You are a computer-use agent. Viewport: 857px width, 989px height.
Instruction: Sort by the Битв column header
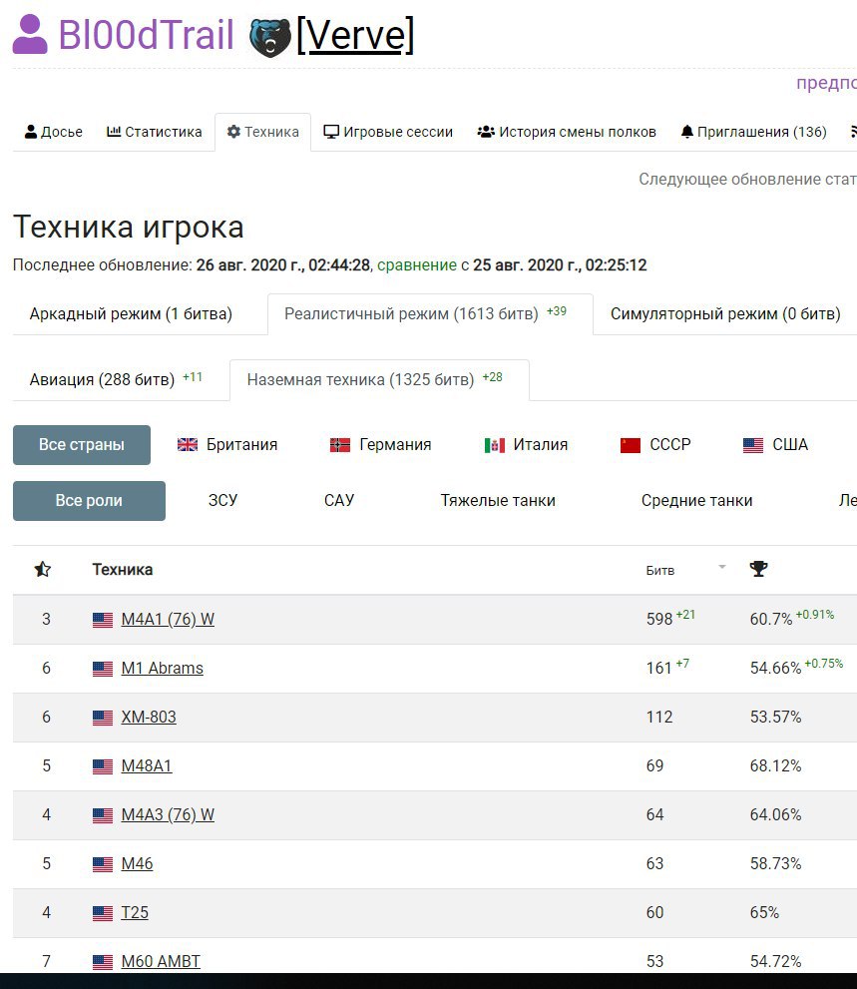click(x=660, y=570)
